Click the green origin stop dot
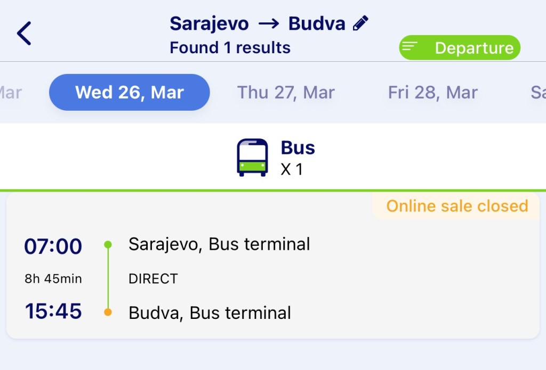The height and width of the screenshot is (370, 546). (x=108, y=245)
